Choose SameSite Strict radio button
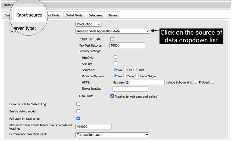This screenshot has width=233, height=142. 135,70
